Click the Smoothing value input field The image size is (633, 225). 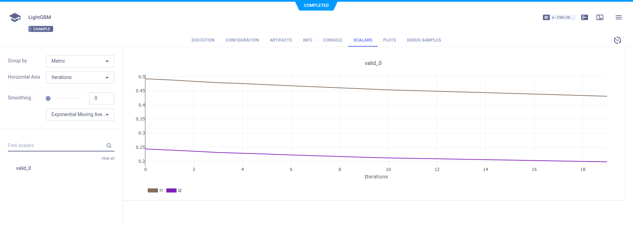(101, 98)
